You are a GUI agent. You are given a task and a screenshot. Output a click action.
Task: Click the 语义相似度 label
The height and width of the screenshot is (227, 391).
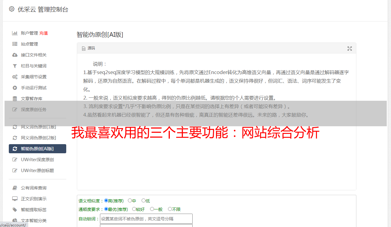(91, 201)
